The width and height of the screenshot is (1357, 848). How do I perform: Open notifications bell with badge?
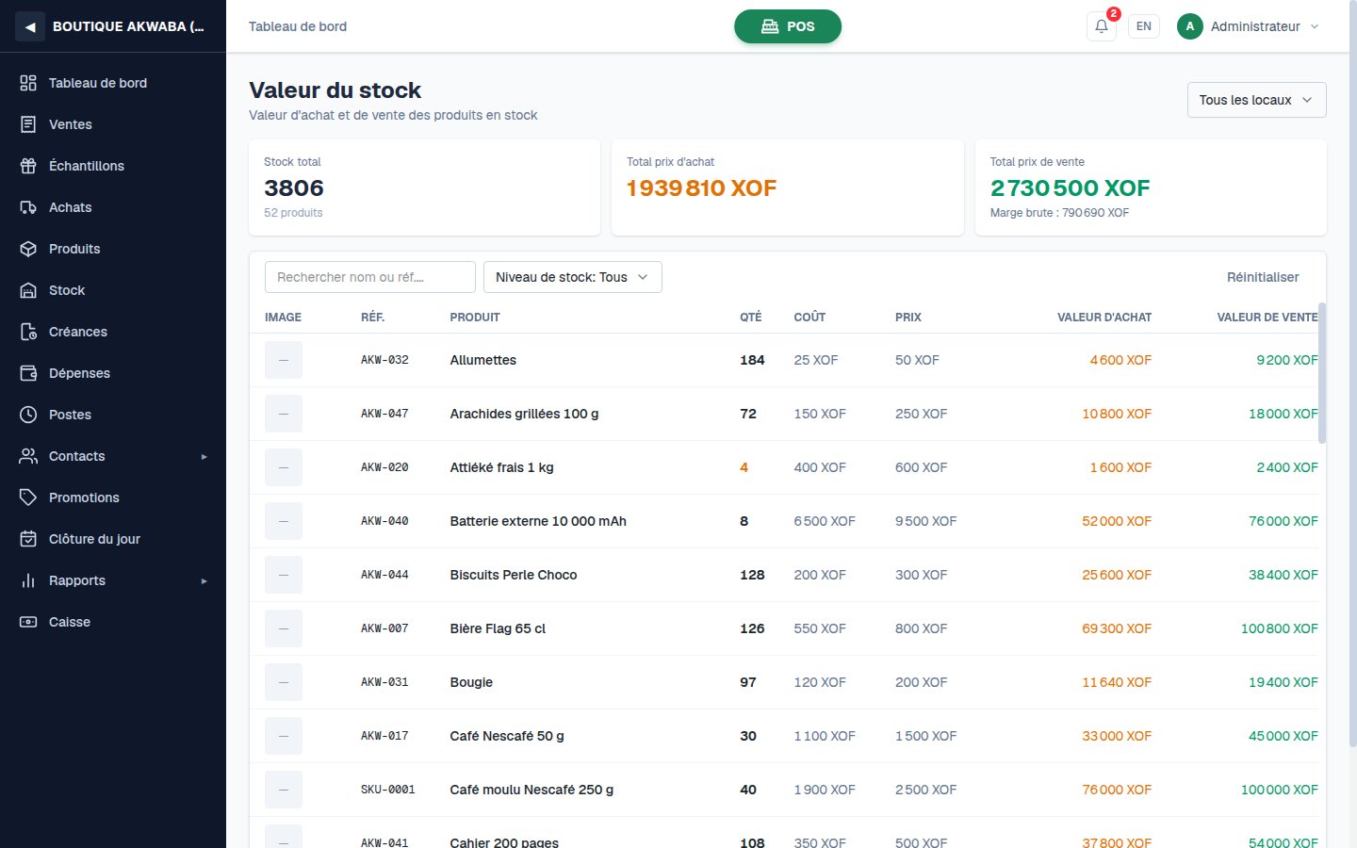click(x=1102, y=26)
